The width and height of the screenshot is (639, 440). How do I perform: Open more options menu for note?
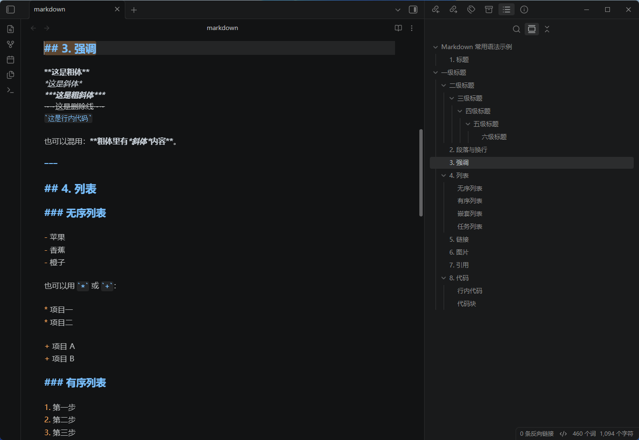412,28
